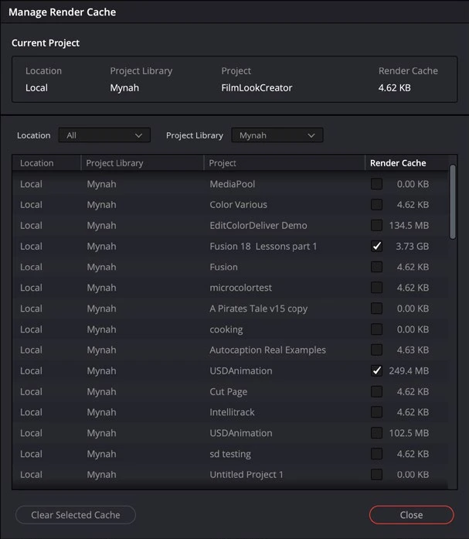Select the Color Various project row
The height and width of the screenshot is (539, 469).
tap(230, 204)
